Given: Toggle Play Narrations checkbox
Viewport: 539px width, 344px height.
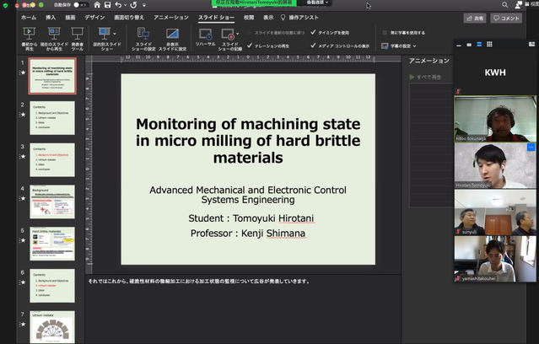Looking at the screenshot, I should (251, 46).
